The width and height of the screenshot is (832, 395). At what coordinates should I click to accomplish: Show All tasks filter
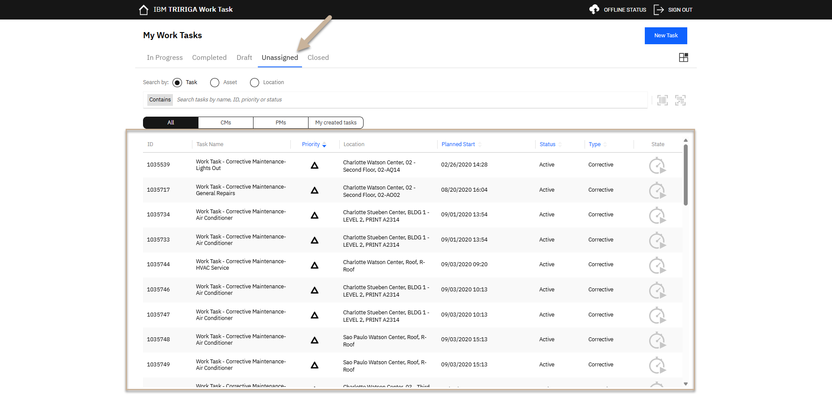[x=171, y=123]
